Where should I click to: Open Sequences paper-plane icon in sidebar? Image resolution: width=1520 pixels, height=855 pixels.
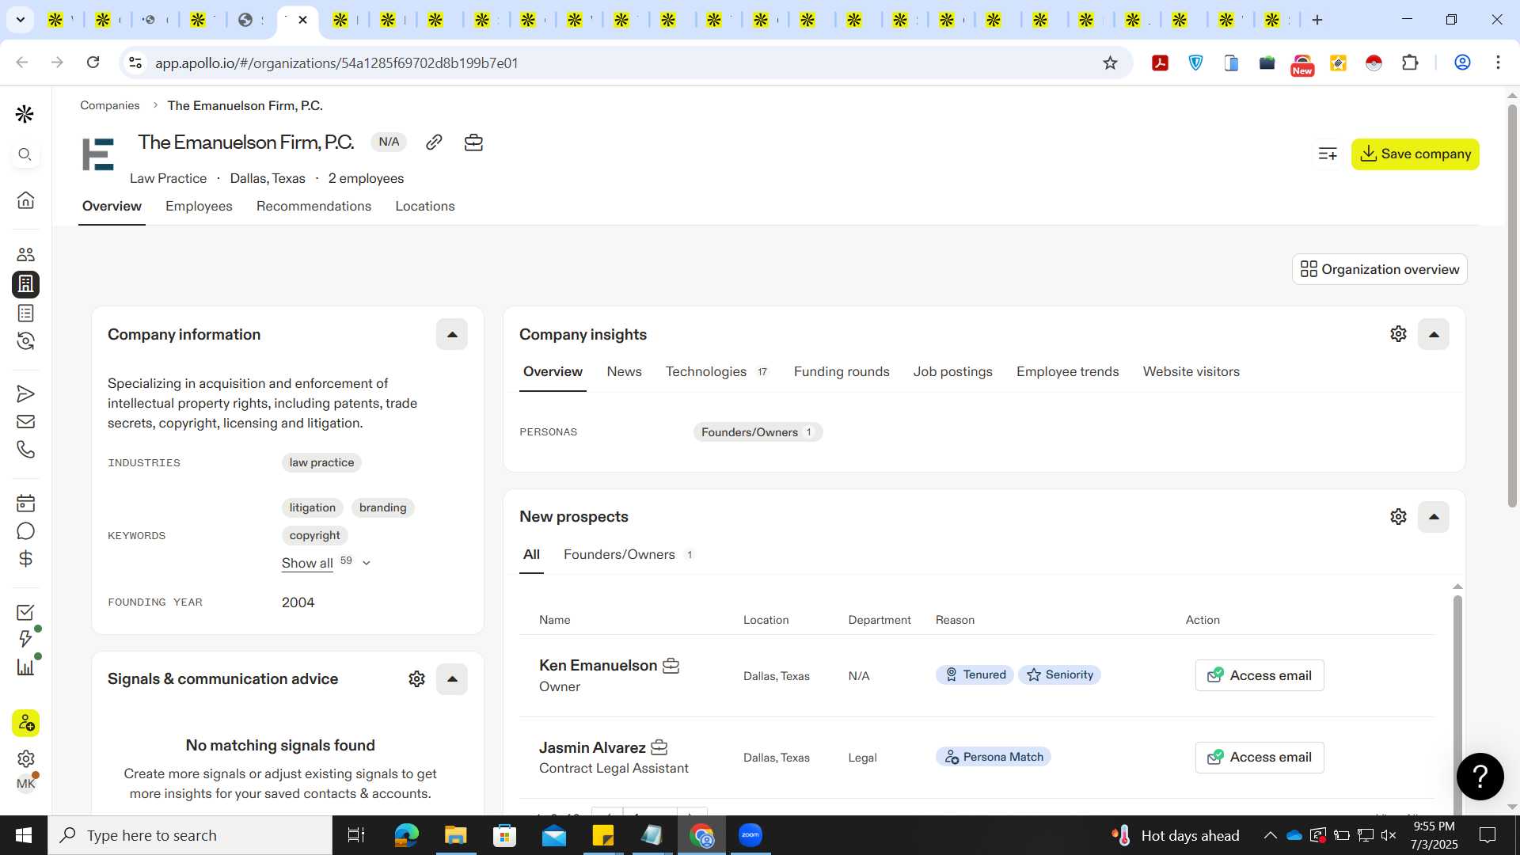[25, 393]
